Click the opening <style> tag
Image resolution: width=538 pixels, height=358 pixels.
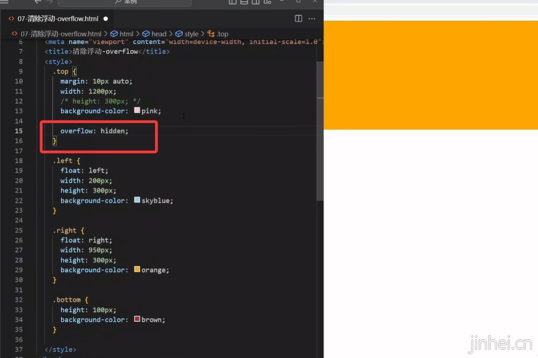[58, 62]
